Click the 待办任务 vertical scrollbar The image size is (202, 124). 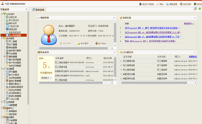pyautogui.click(x=115, y=67)
